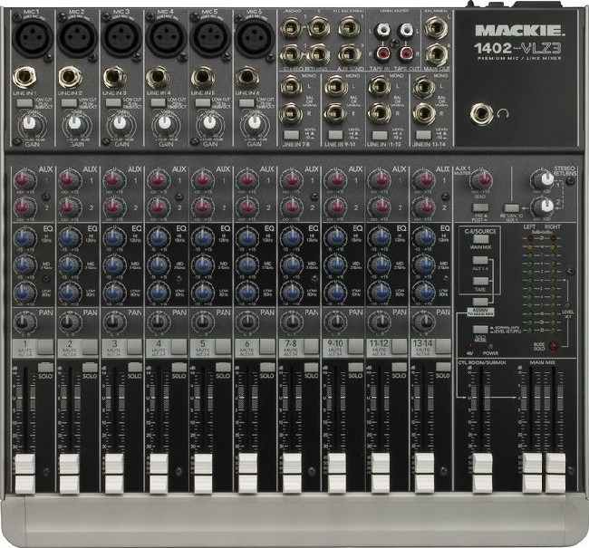Screen dimensions: 589x548
Task: Click the AUX 1 MASTER send knob
Action: [480, 180]
